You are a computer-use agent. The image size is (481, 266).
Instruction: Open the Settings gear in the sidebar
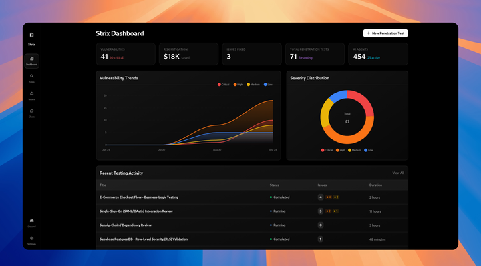pyautogui.click(x=31, y=240)
